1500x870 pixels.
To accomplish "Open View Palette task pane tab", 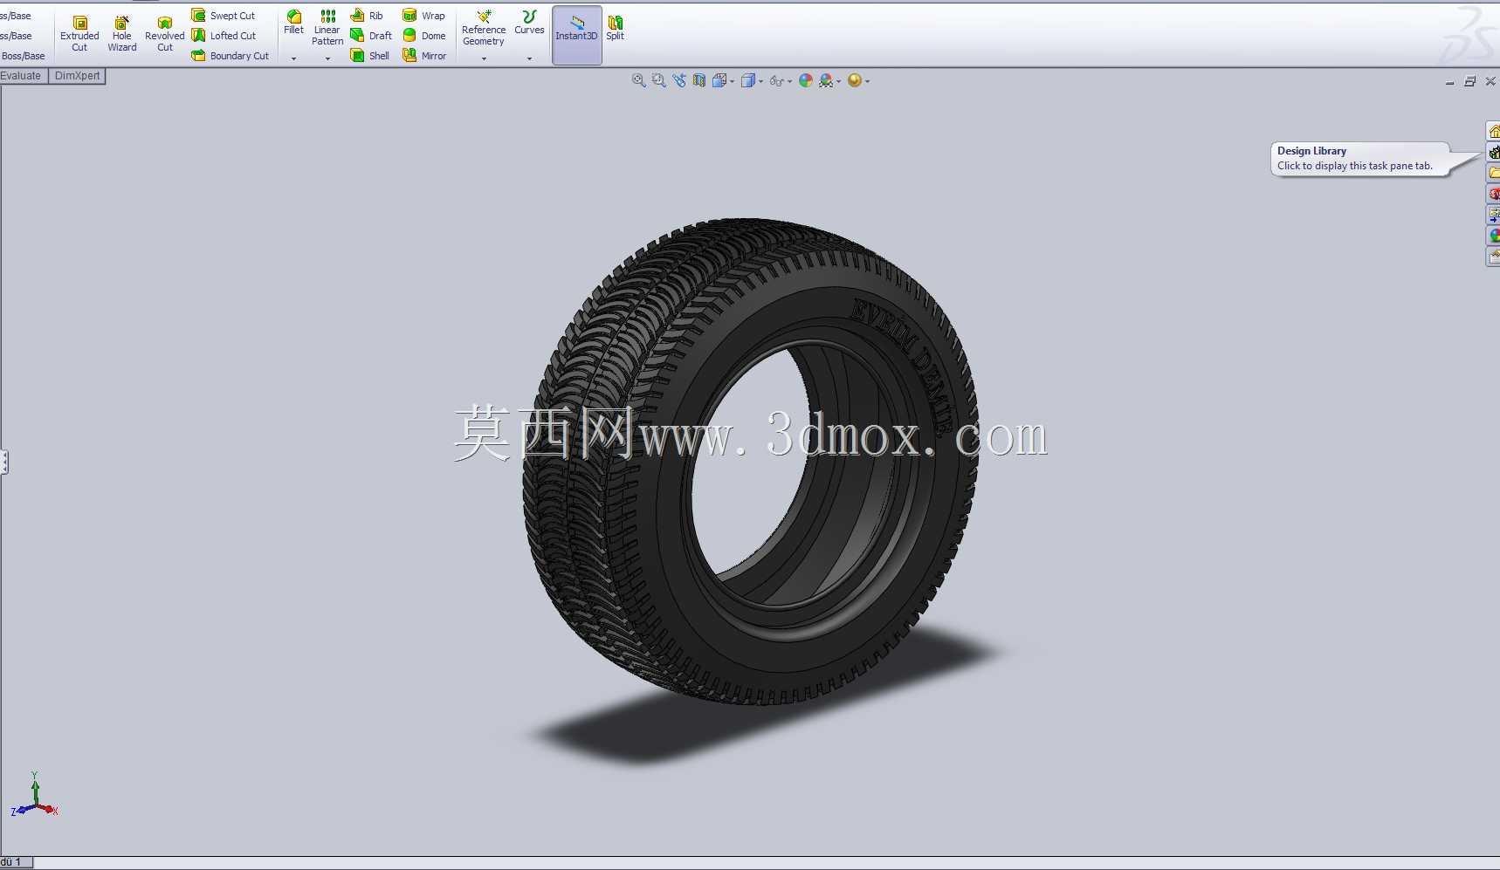I will tap(1493, 215).
